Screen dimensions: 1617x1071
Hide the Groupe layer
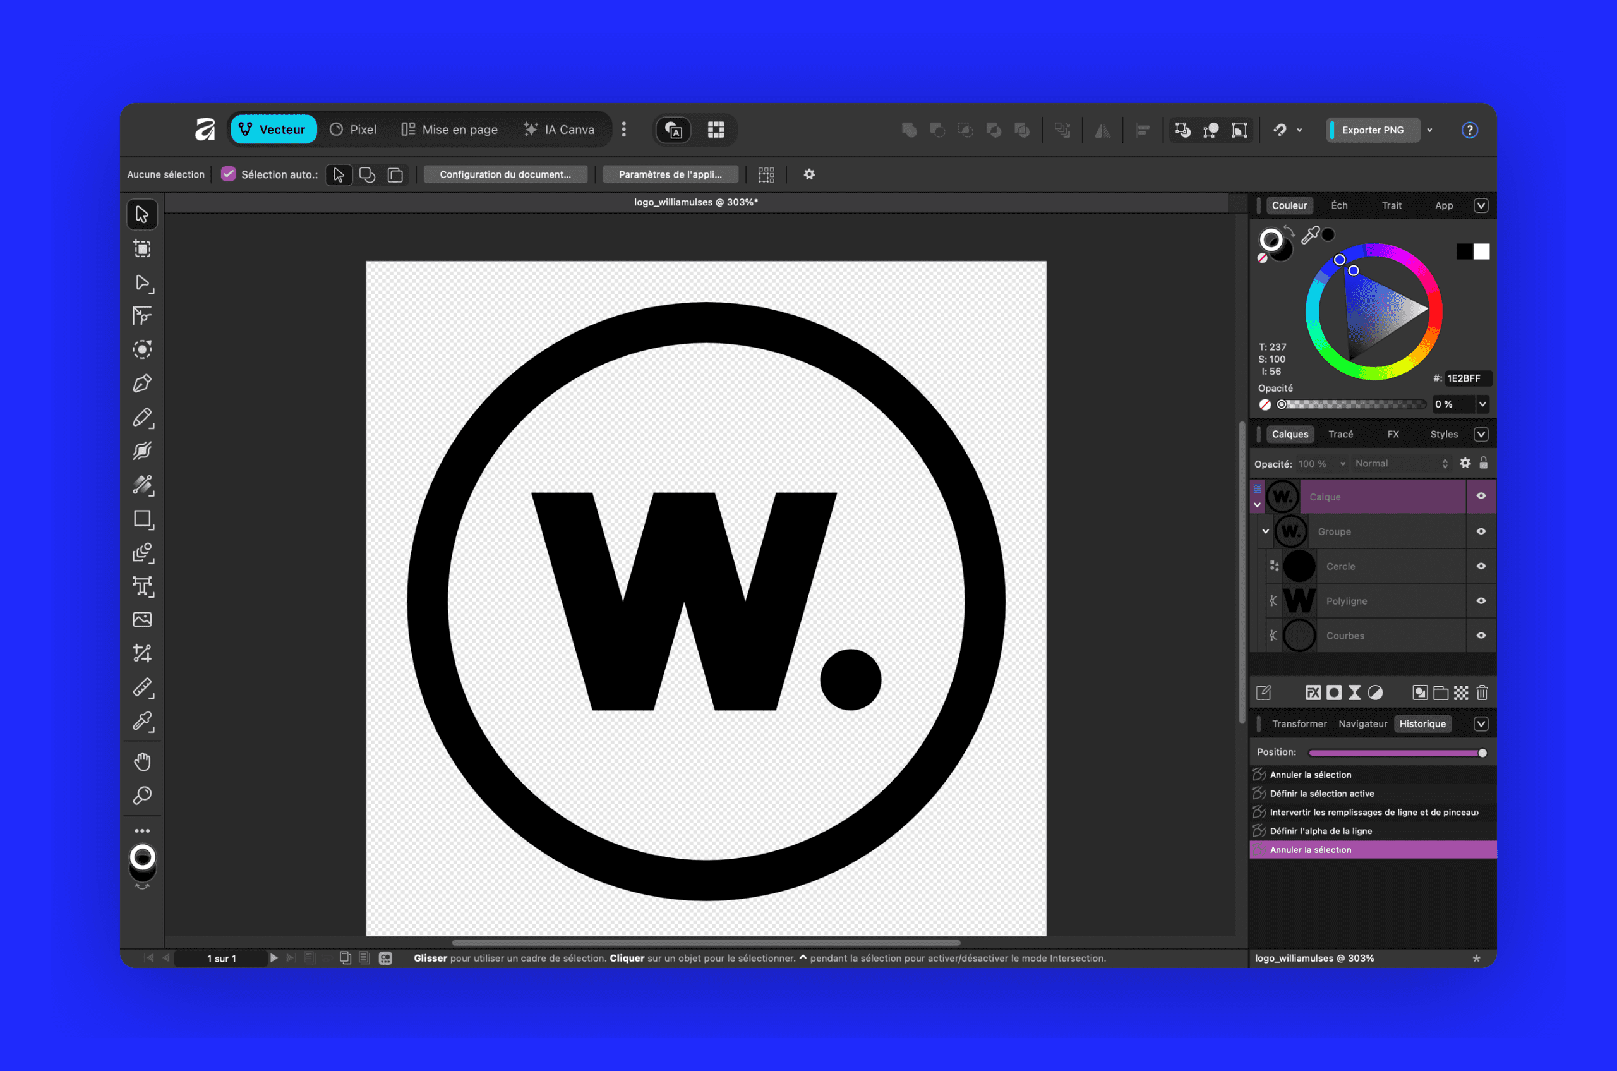coord(1481,531)
